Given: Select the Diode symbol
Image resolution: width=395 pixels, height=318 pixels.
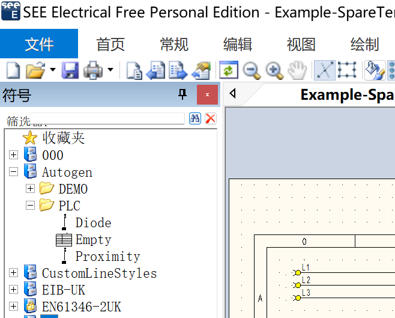Looking at the screenshot, I should (x=94, y=223).
